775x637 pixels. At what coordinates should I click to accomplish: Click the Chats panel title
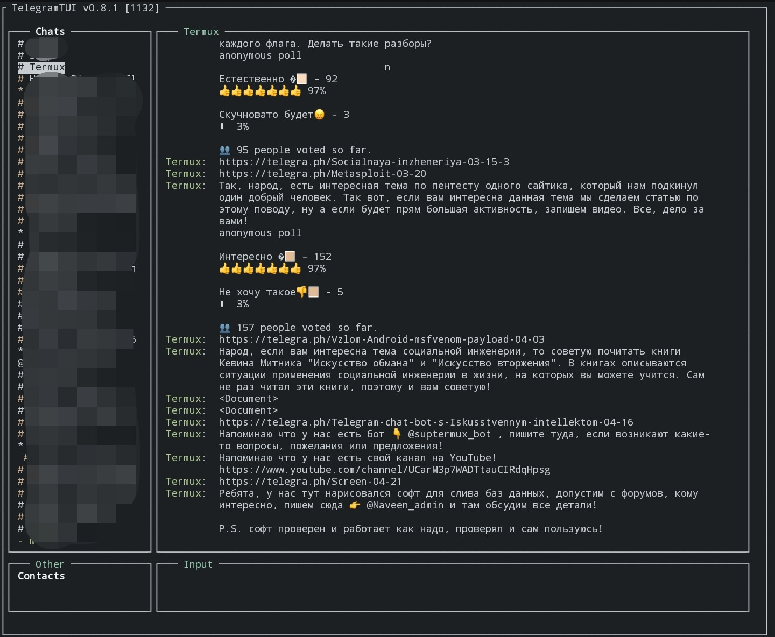50,32
